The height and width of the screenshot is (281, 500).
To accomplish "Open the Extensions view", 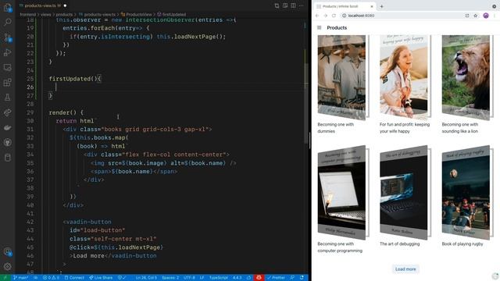I will [x=7, y=83].
